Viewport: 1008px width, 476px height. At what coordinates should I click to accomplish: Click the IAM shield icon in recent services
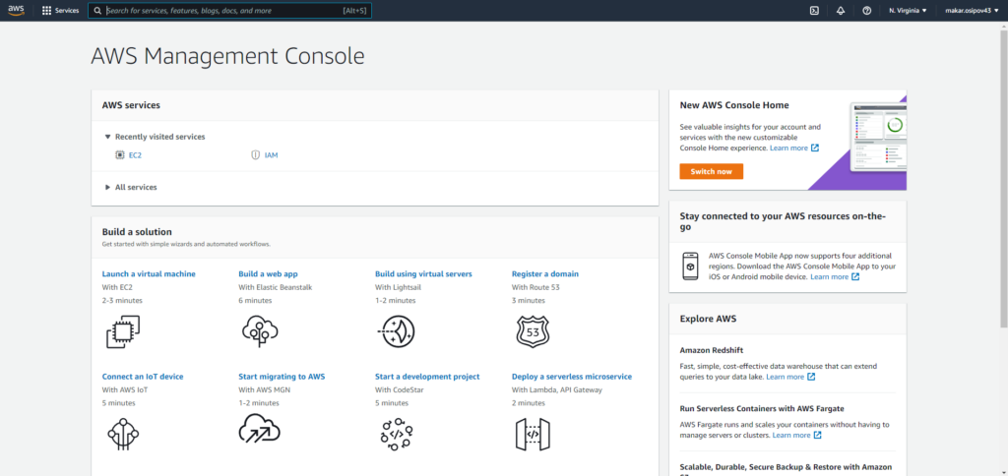(255, 154)
